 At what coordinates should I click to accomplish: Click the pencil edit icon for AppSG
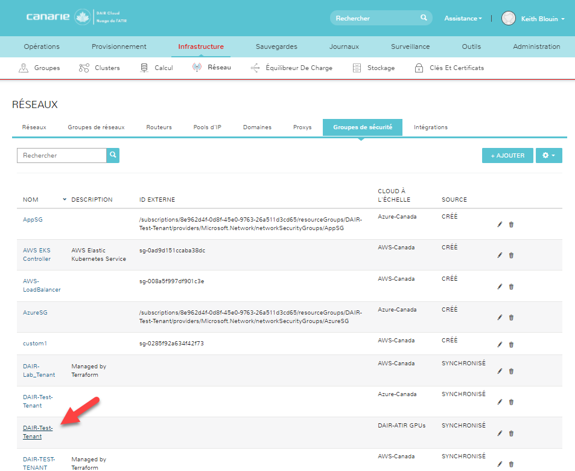(500, 224)
